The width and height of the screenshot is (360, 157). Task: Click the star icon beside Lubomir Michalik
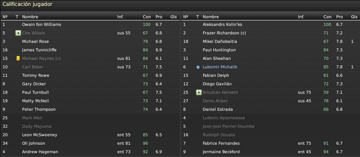coord(198,67)
